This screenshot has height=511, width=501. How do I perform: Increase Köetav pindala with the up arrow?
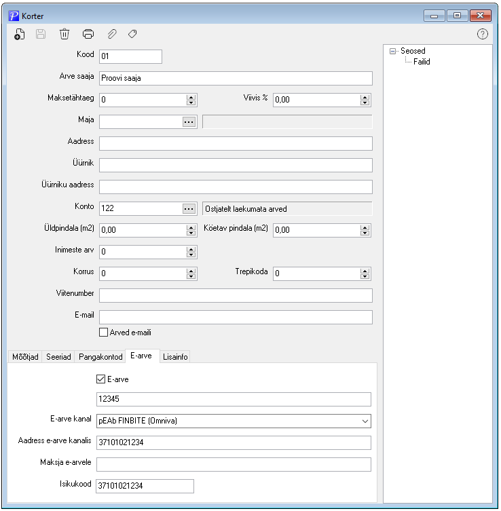[x=365, y=227]
